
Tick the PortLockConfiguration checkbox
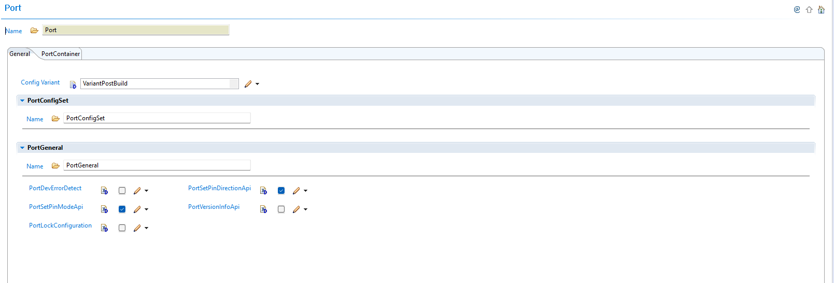(x=122, y=228)
